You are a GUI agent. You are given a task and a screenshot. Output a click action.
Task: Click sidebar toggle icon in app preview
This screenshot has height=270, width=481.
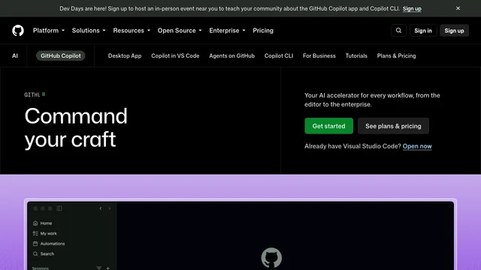[59, 208]
